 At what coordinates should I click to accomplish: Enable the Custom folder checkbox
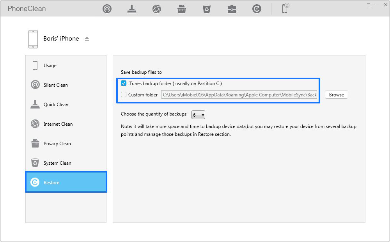pos(124,94)
